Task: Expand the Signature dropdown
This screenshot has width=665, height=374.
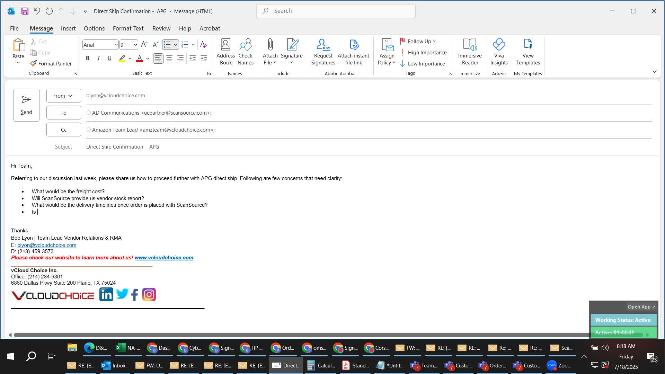Action: (292, 63)
